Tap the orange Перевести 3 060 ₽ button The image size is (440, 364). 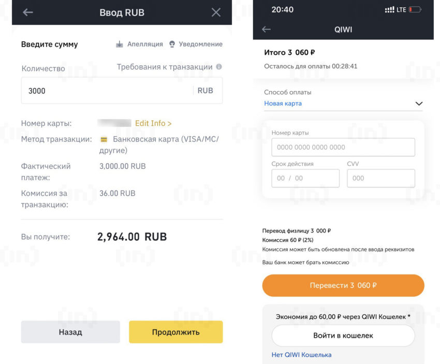tap(343, 285)
